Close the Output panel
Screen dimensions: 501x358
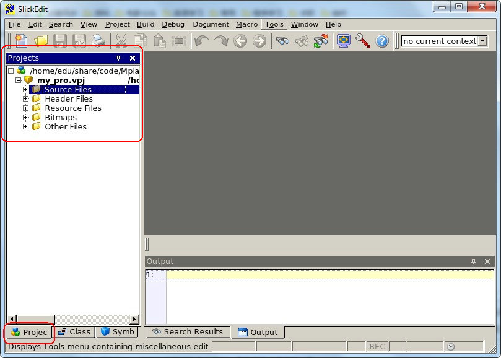[x=487, y=261]
